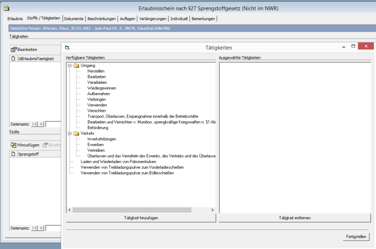Click Fertigstellen to finish the dialog
Viewport: 376px width, 249px height.
tap(356, 236)
